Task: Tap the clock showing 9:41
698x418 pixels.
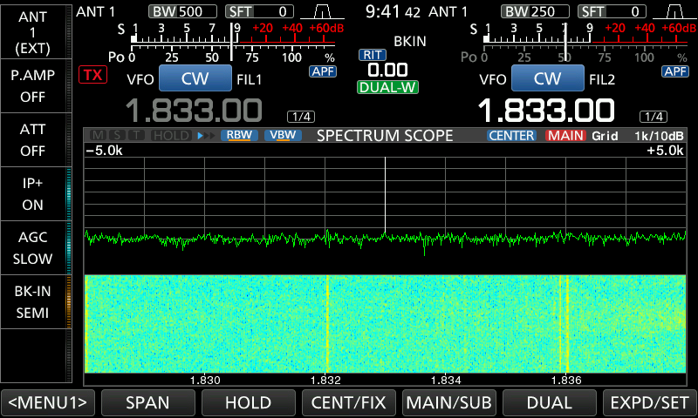Action: tap(393, 11)
